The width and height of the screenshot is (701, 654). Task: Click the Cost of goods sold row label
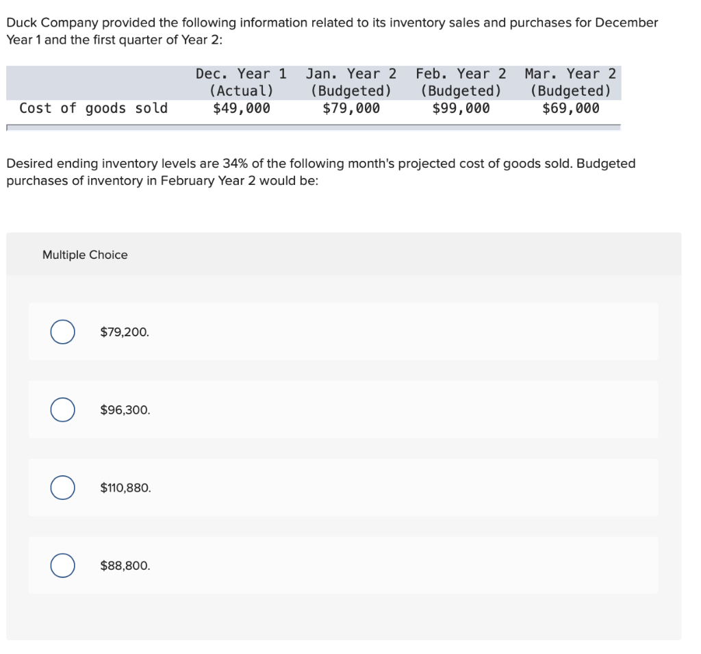94,108
